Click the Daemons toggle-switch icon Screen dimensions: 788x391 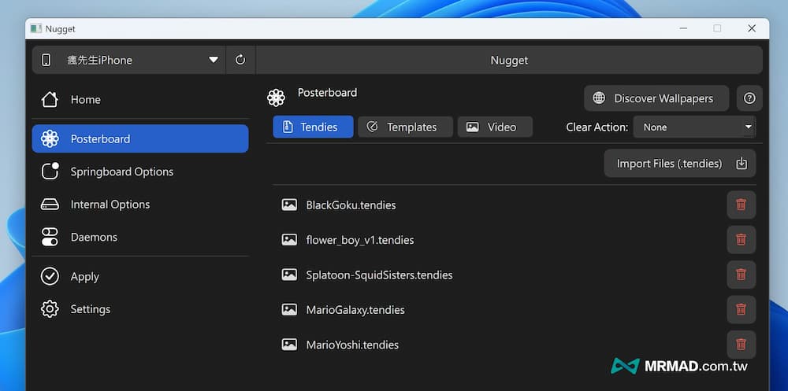coord(50,237)
